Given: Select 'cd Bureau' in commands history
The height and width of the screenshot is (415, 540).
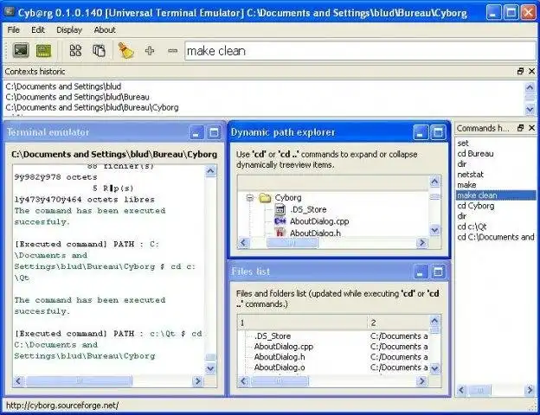Looking at the screenshot, I should tap(475, 154).
